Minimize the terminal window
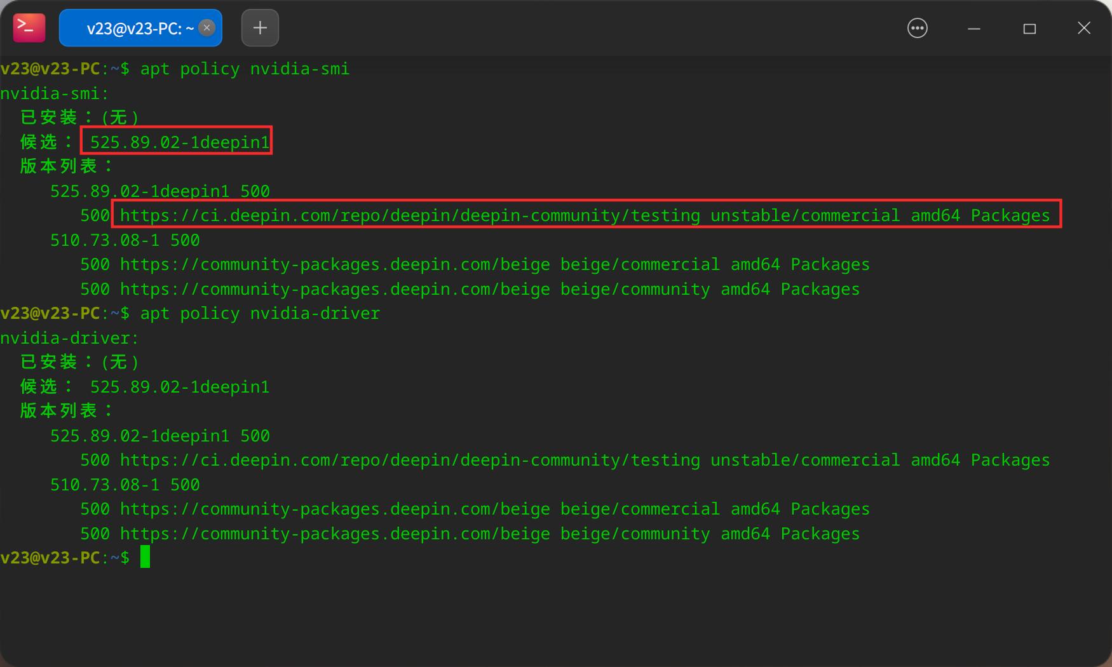The width and height of the screenshot is (1112, 667). tap(973, 28)
